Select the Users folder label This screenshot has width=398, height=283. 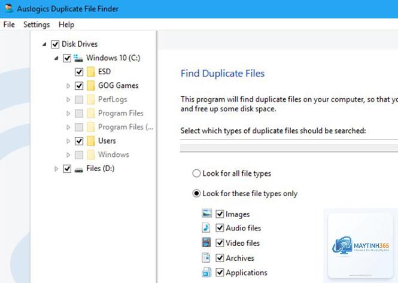tap(107, 141)
